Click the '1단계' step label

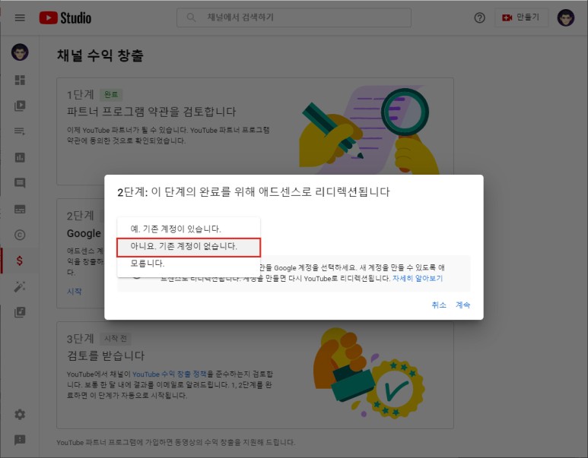tap(80, 95)
